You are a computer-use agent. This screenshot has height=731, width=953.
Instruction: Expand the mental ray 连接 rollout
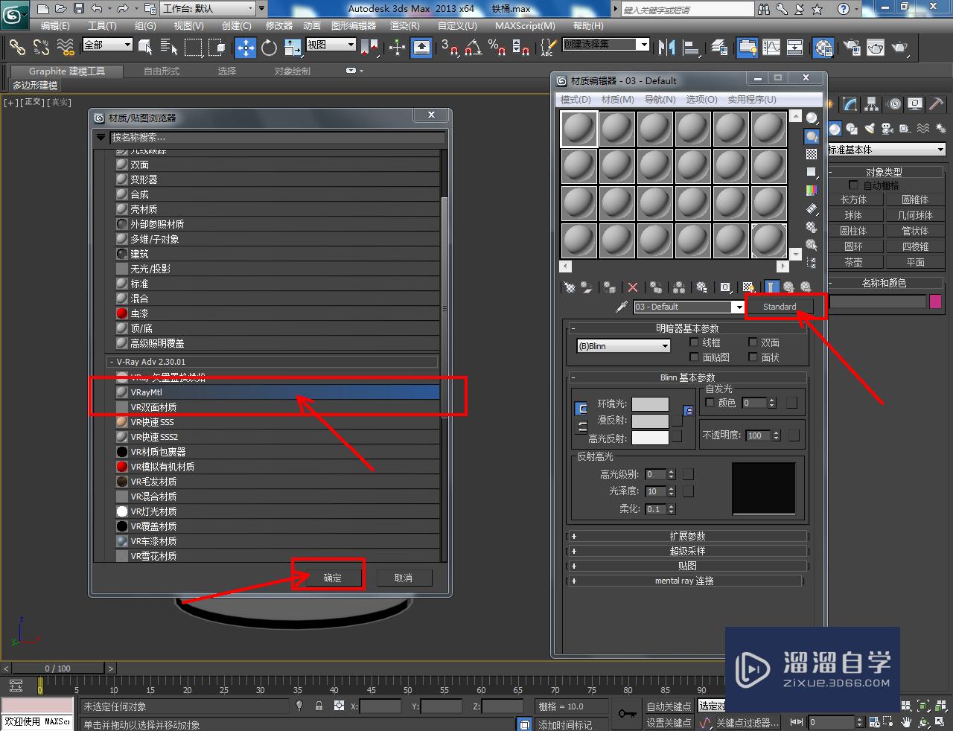(x=685, y=581)
